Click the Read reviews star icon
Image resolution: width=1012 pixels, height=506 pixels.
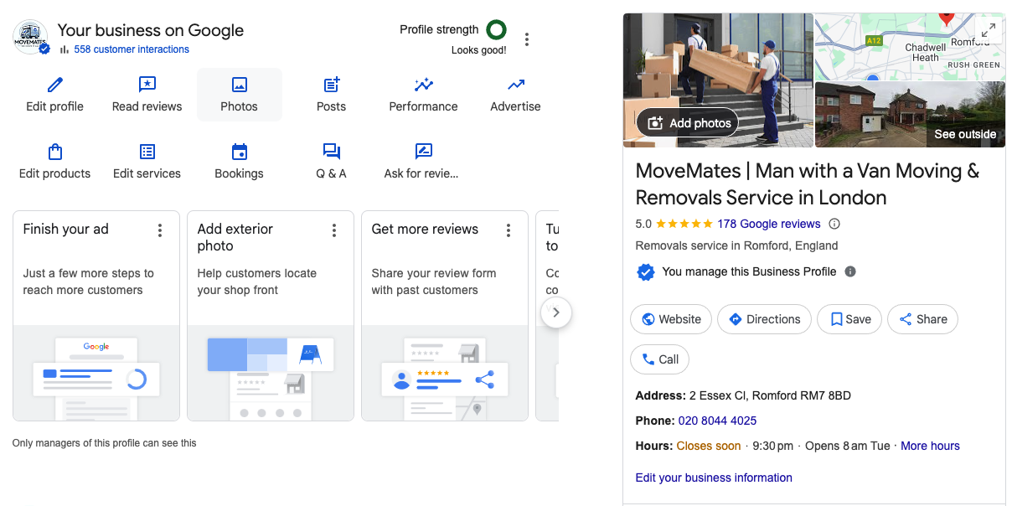click(x=147, y=85)
